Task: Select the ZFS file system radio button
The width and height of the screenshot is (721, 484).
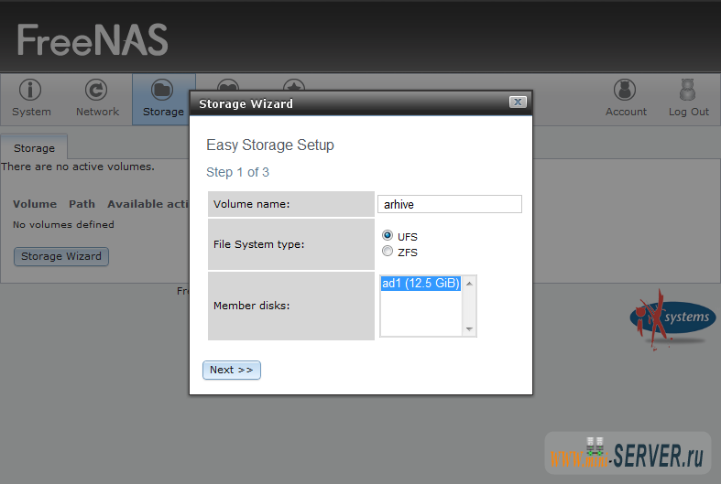Action: (388, 252)
